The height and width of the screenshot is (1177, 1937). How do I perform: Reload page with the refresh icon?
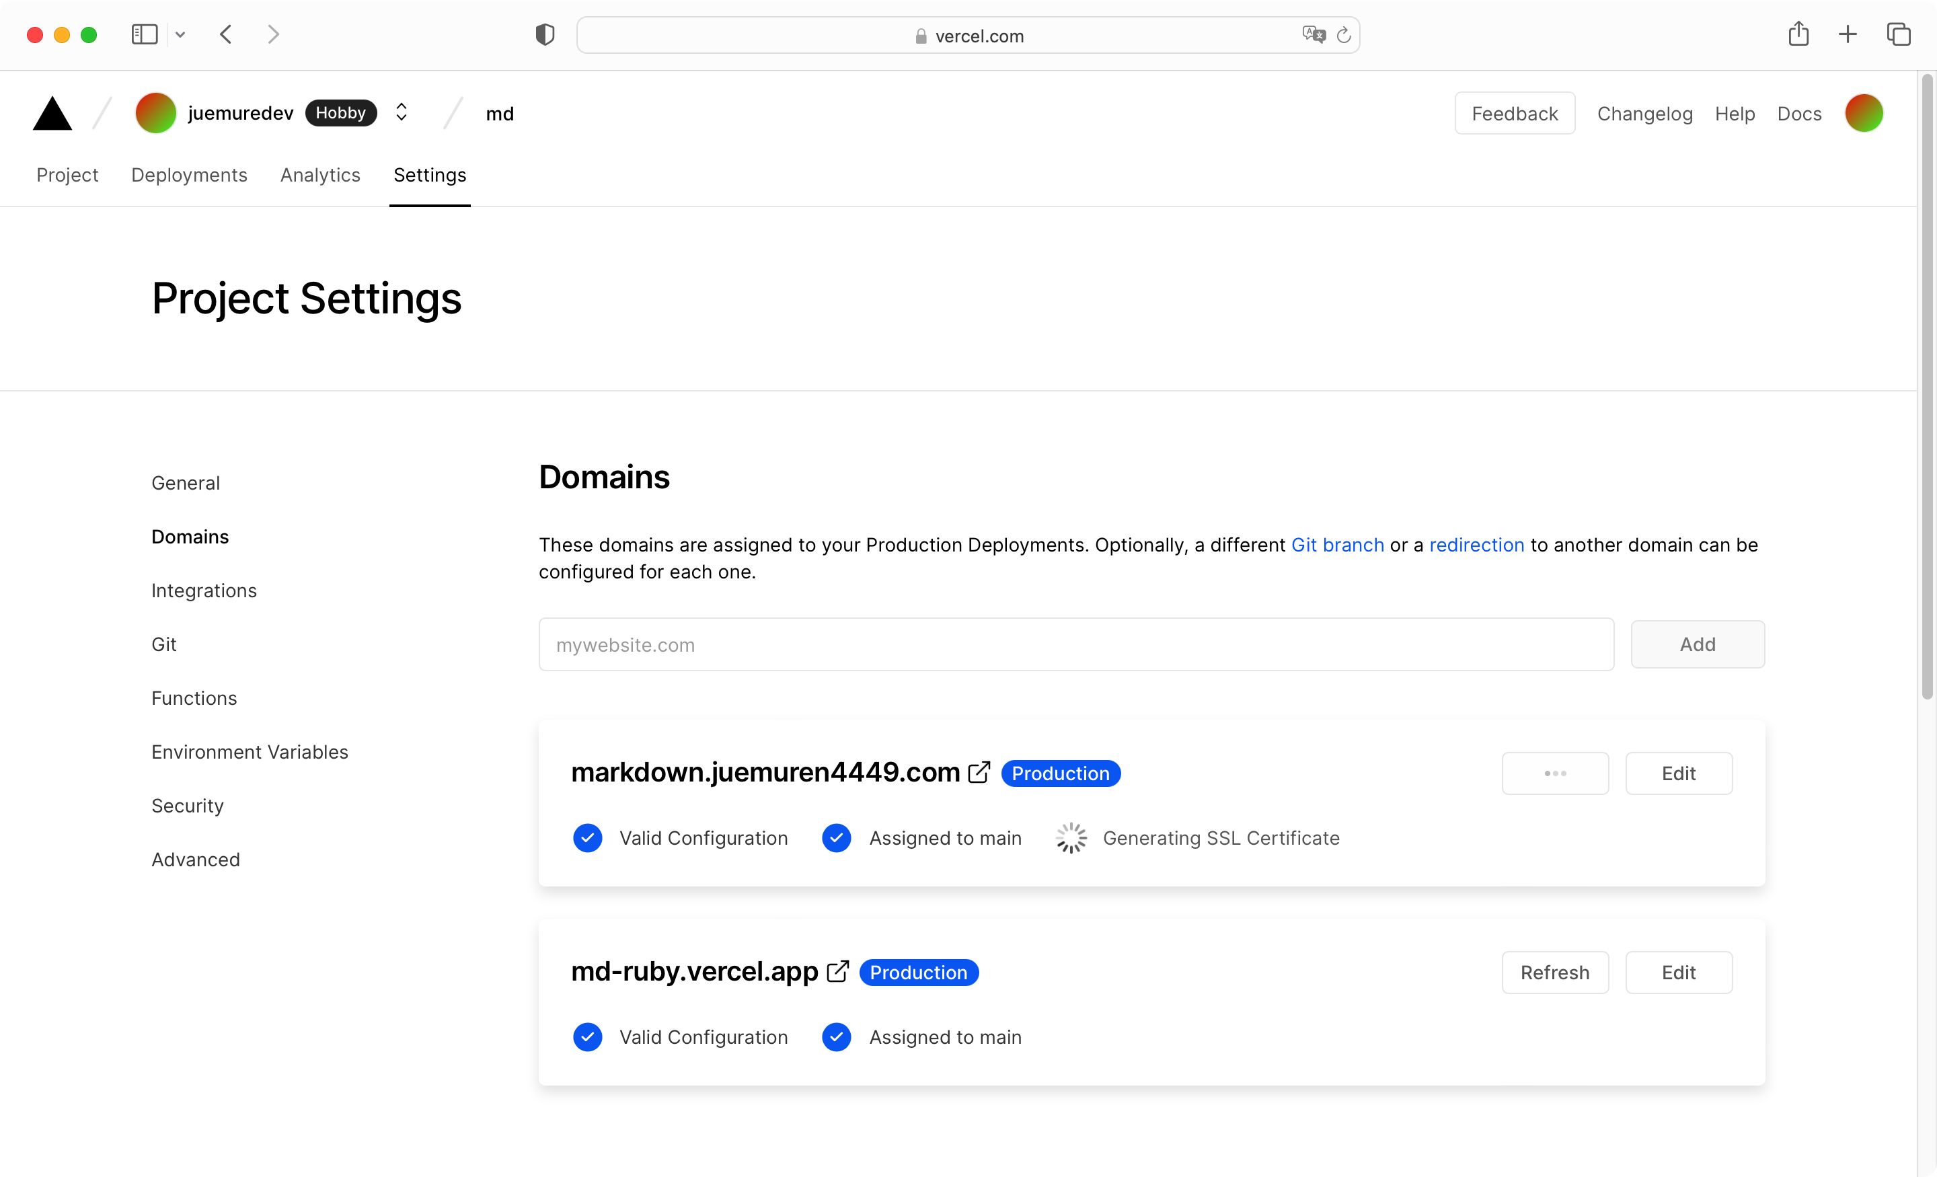pos(1344,36)
